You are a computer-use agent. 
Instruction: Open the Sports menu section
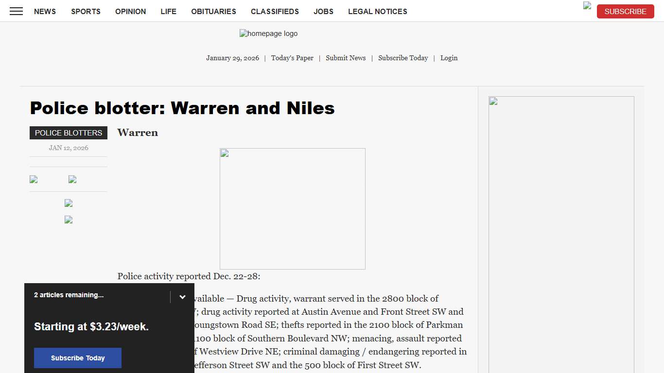(x=86, y=11)
